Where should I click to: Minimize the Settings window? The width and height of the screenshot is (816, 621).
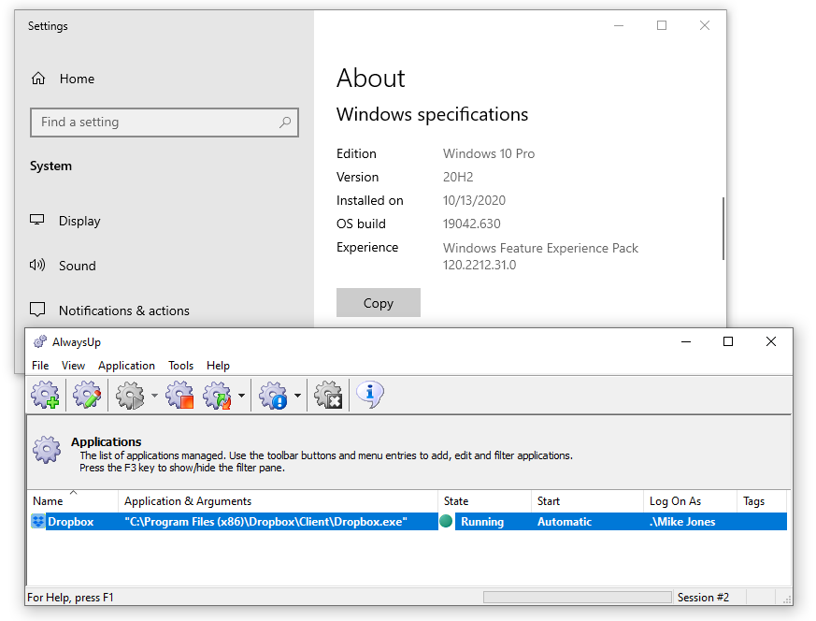pos(619,25)
